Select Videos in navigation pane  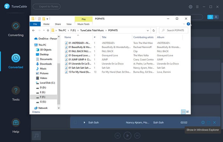[x=41, y=78]
